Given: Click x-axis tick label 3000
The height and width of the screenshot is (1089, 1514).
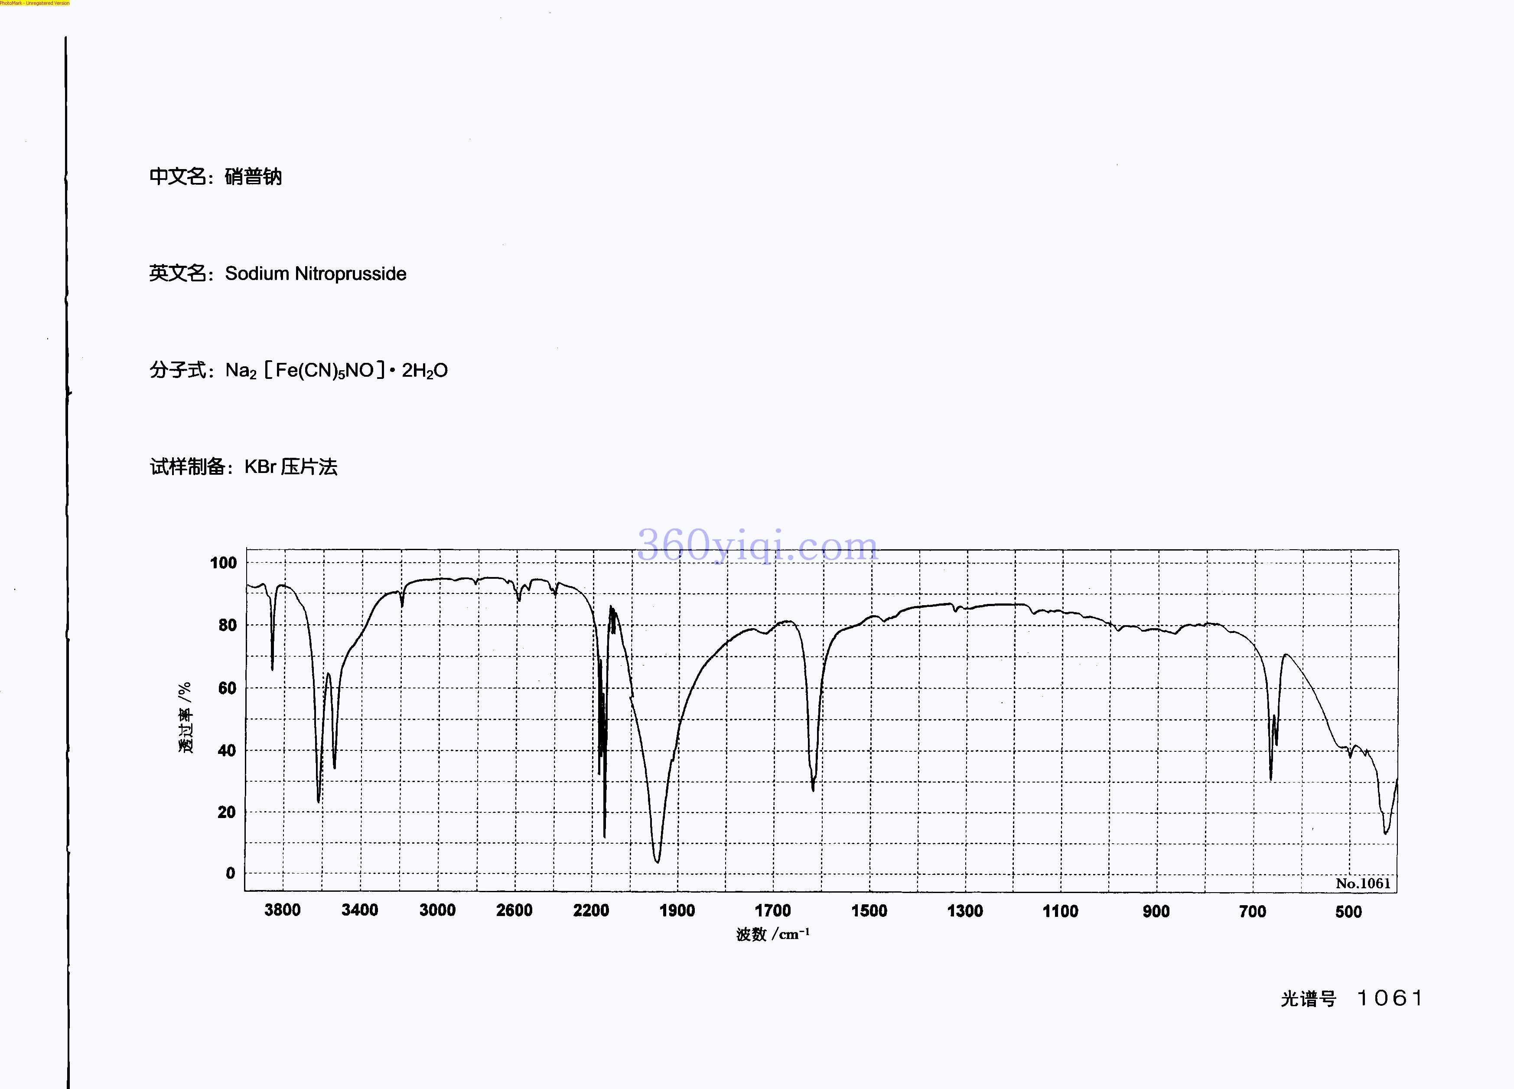Looking at the screenshot, I should [437, 910].
